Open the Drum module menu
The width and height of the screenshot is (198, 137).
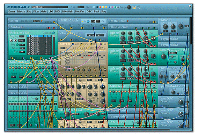click(12, 11)
